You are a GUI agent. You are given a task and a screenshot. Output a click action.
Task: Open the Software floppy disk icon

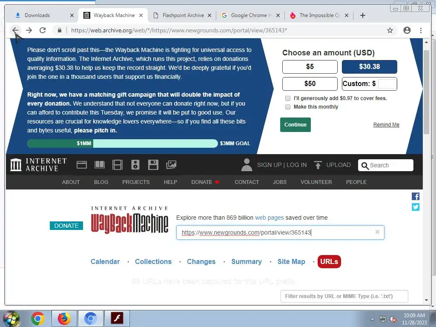point(153,165)
